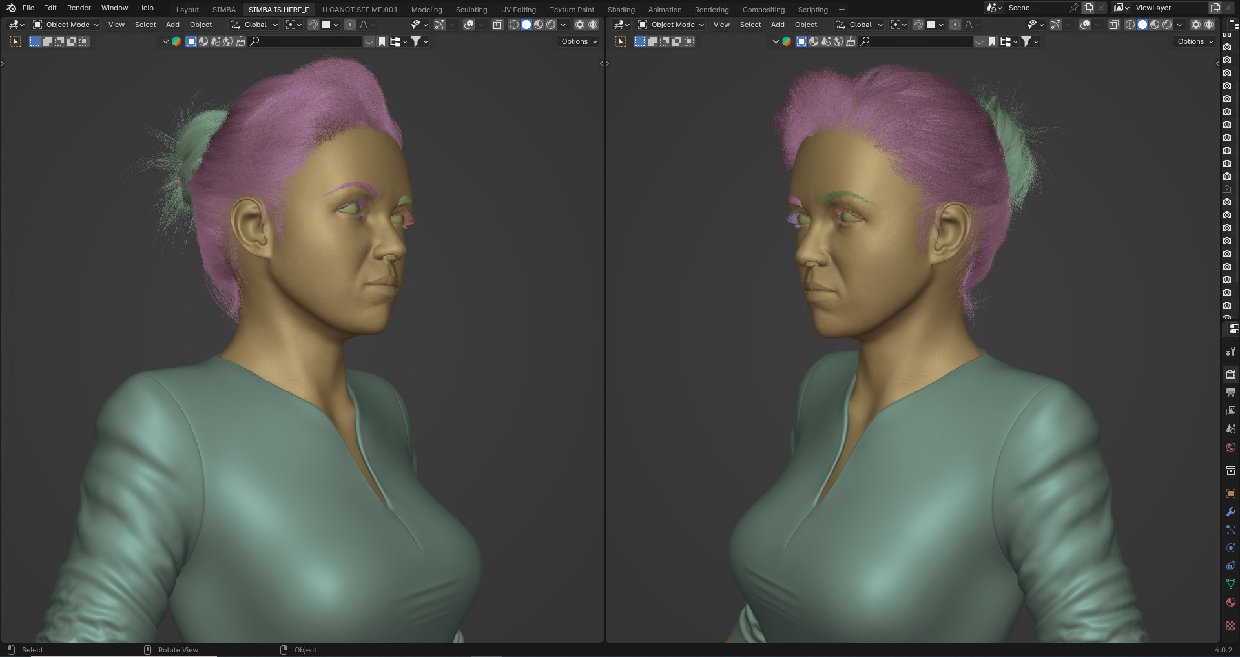This screenshot has height=657, width=1240.
Task: Open Object Mode dropdown in left viewport
Action: coord(66,25)
